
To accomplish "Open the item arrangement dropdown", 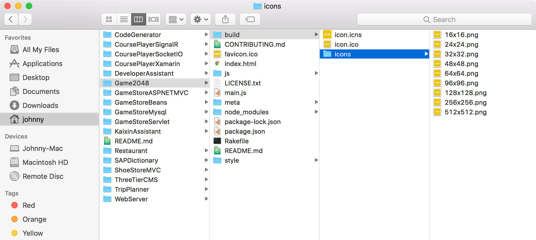I will tap(176, 19).
